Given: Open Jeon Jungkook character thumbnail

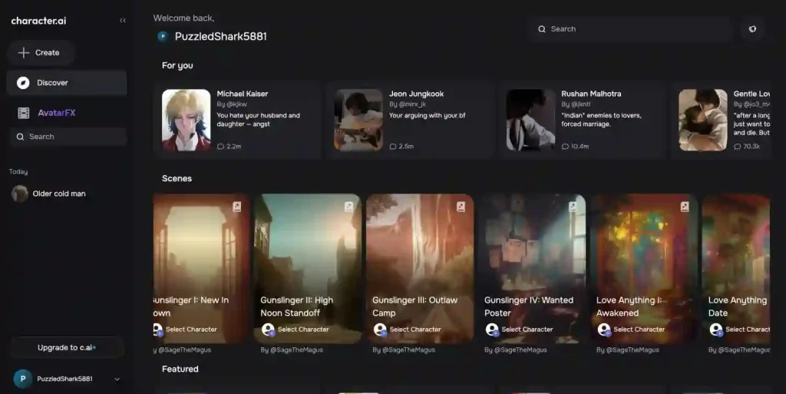Looking at the screenshot, I should pyautogui.click(x=358, y=121).
